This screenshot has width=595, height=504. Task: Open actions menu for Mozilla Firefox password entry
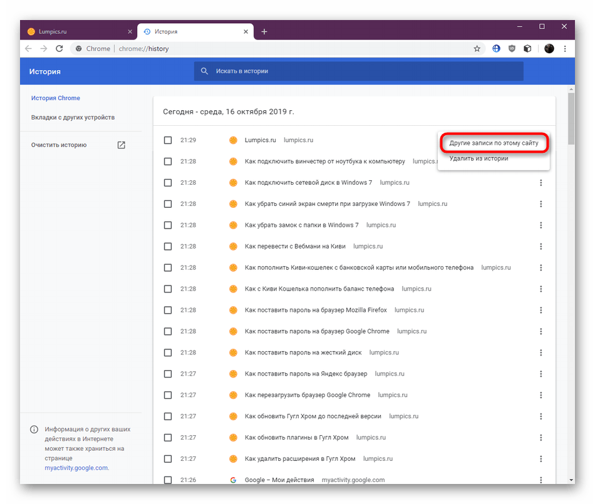[x=541, y=310]
